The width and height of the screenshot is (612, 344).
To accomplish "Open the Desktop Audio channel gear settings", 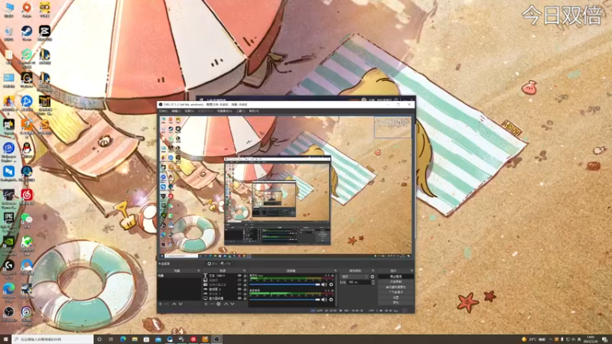I will click(331, 300).
